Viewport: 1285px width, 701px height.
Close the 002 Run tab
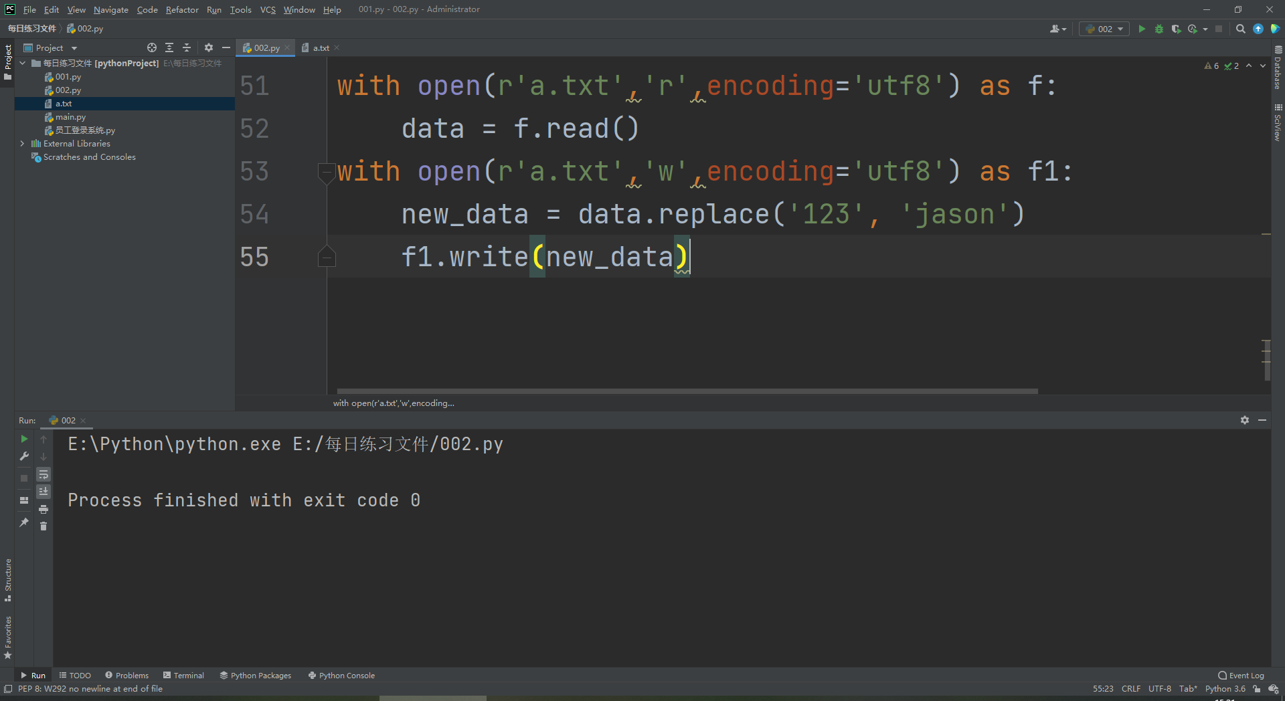click(83, 421)
